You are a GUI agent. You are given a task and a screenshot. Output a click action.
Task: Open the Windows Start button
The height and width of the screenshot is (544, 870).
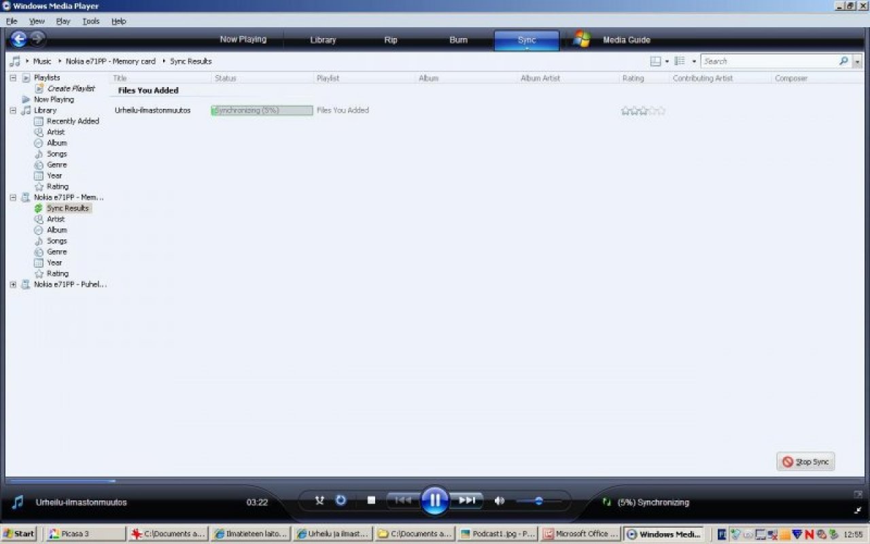[x=19, y=534]
